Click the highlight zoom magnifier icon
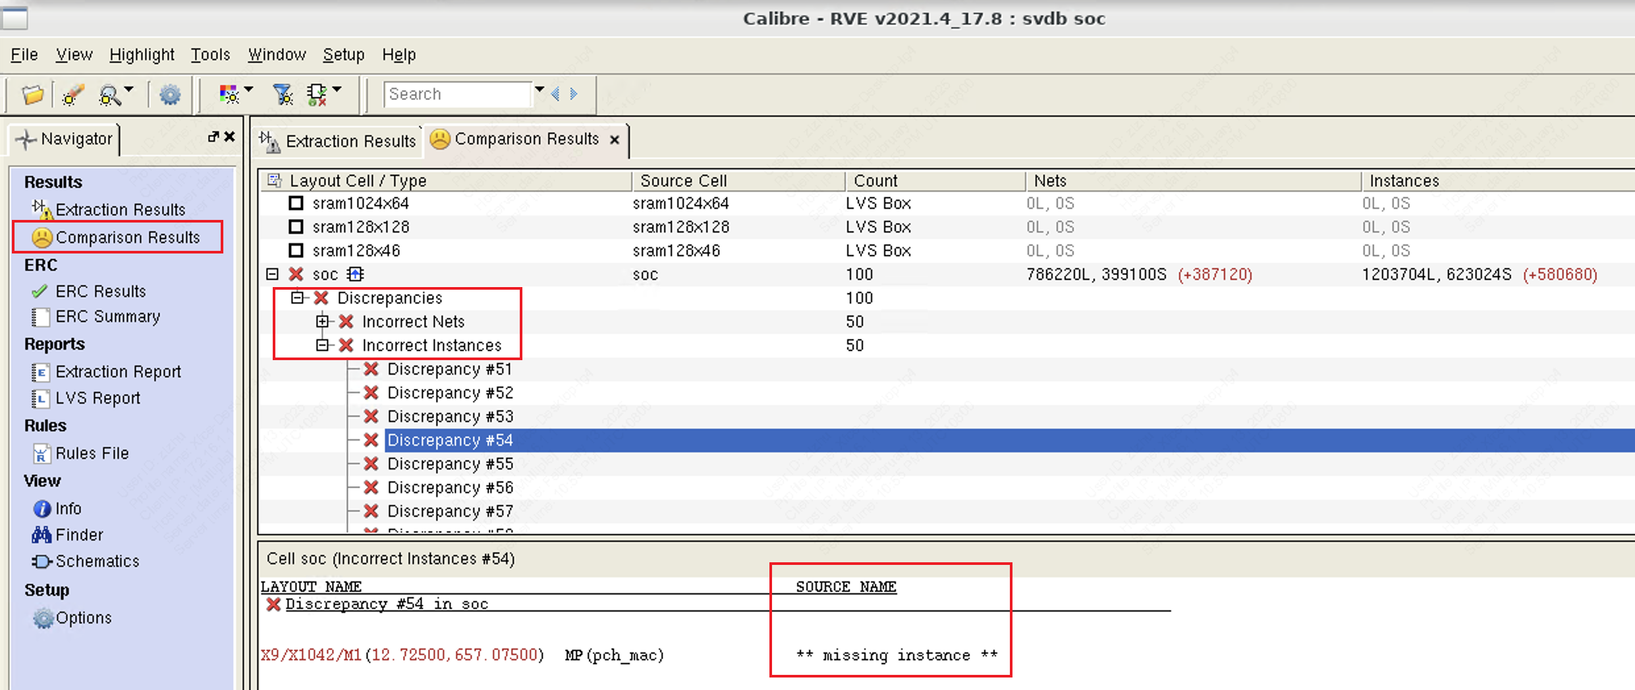The image size is (1635, 690). [109, 95]
